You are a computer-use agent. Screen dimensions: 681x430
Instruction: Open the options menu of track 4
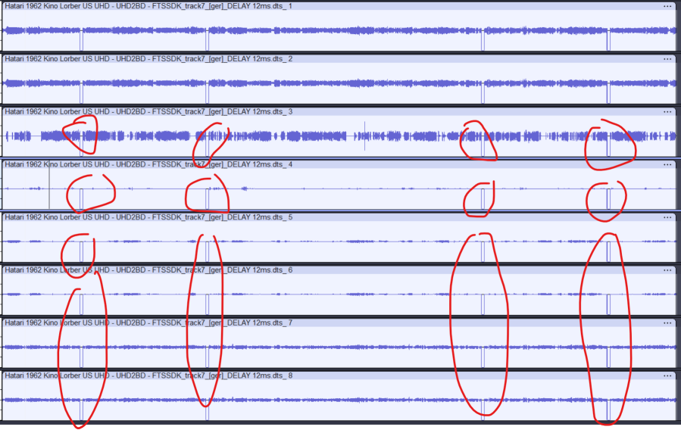(x=667, y=165)
